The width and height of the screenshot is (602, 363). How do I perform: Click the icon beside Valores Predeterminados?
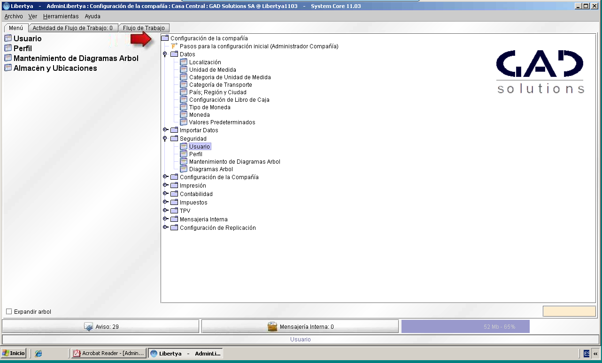point(184,122)
